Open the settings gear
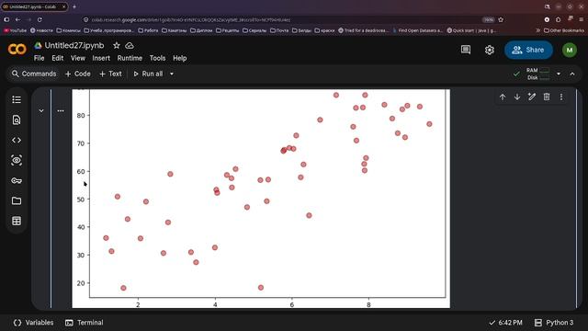Image resolution: width=588 pixels, height=331 pixels. 490,50
